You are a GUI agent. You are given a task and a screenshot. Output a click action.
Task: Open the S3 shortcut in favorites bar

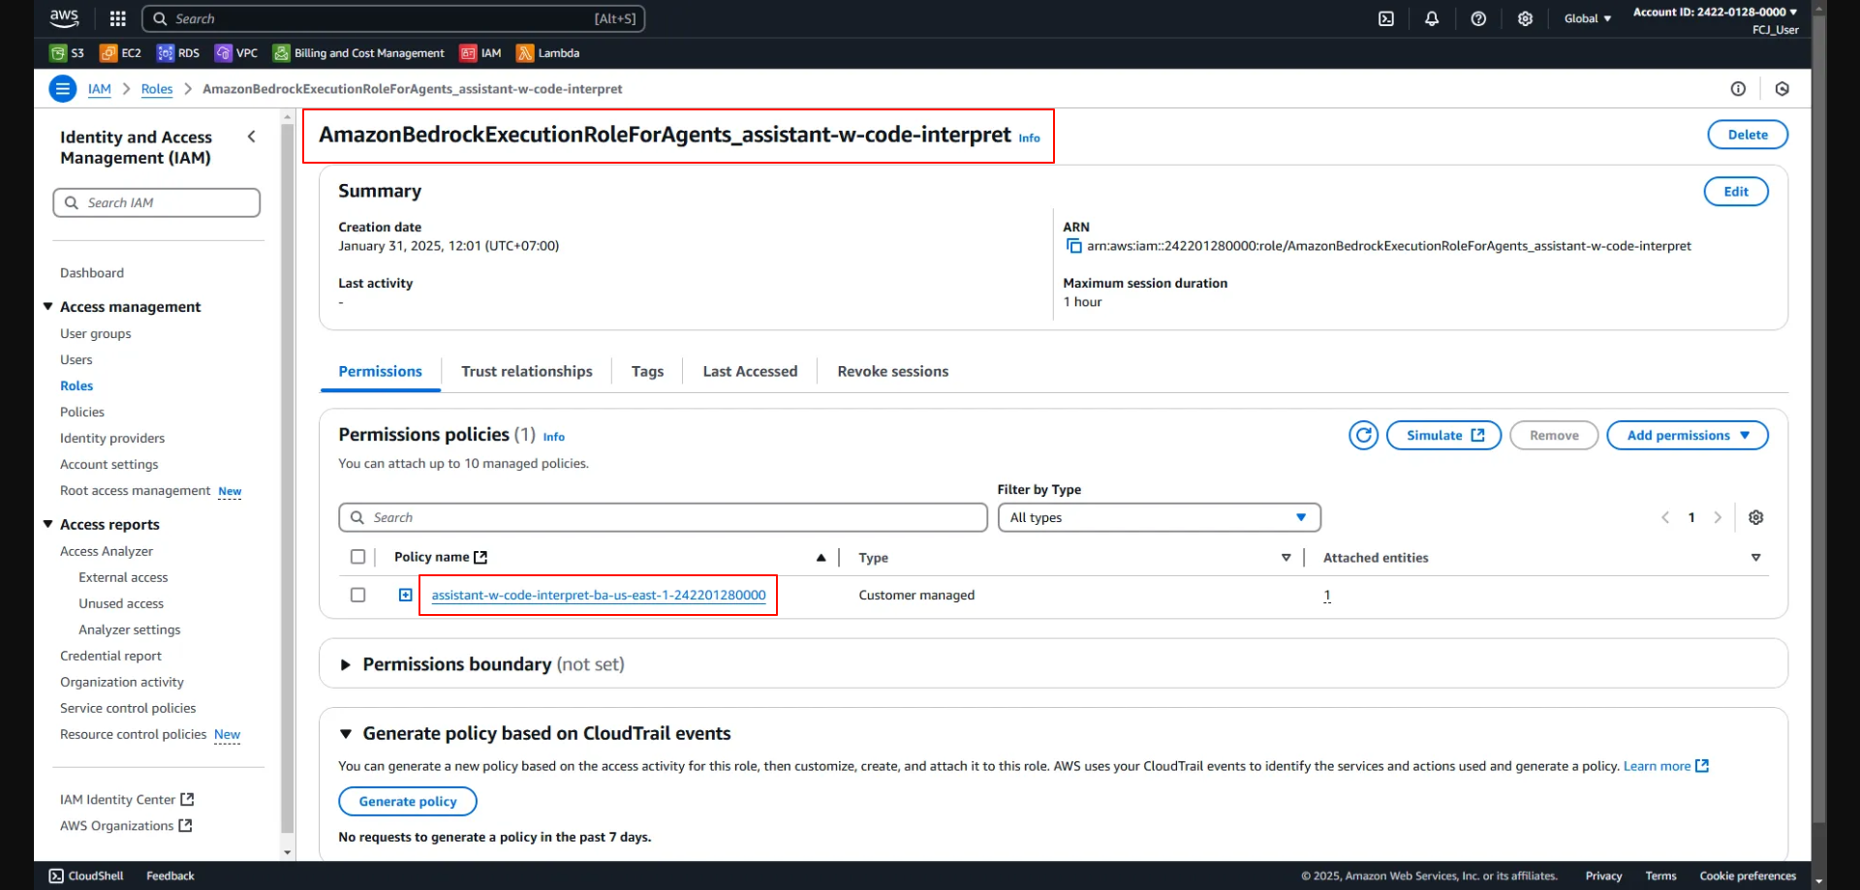(68, 53)
